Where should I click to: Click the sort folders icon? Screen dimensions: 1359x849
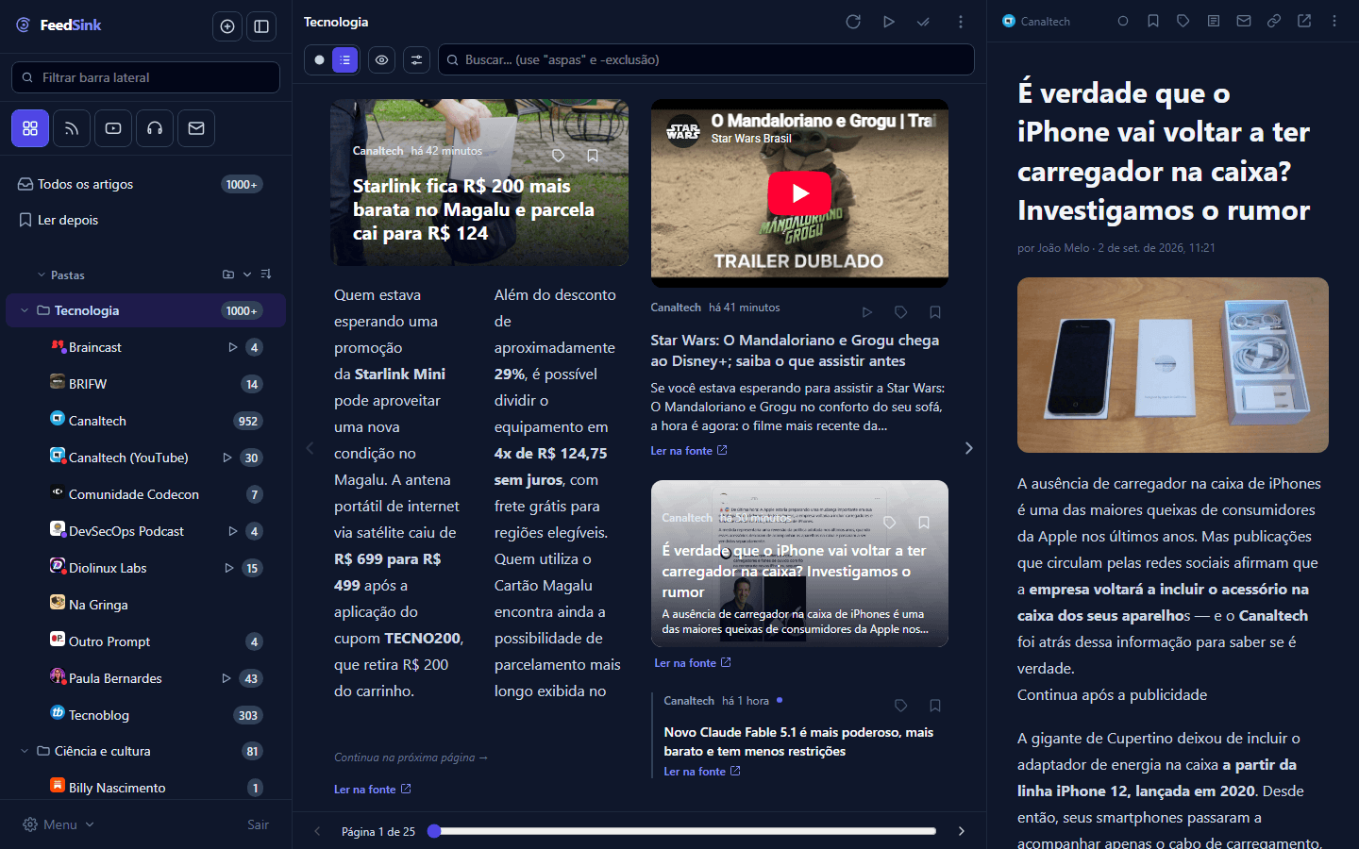(266, 275)
